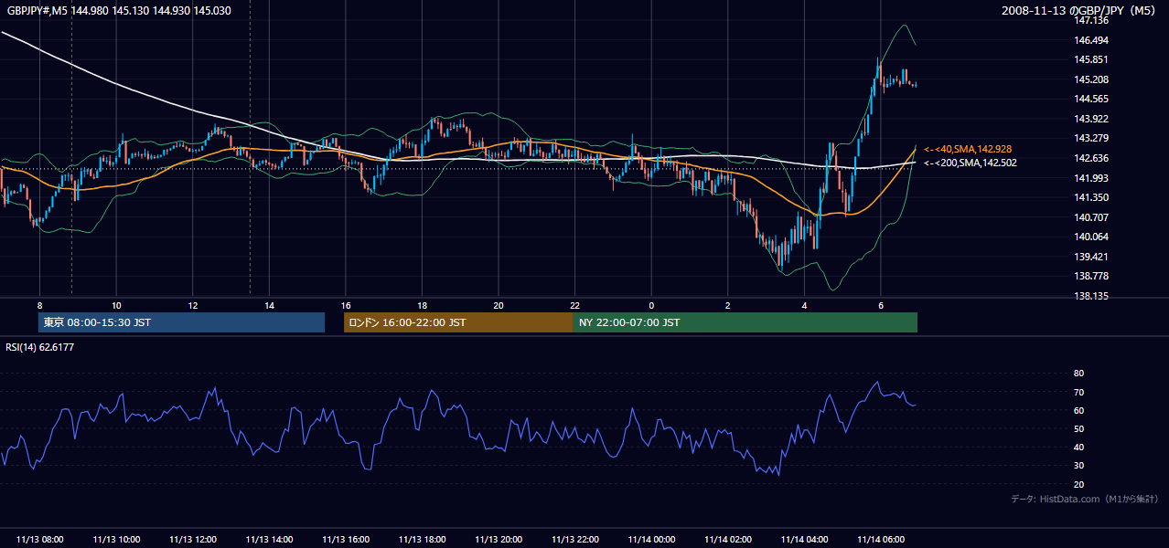Viewport: 1169px width, 548px height.
Task: Click the hour 18 tick under the price chart
Action: tap(422, 305)
